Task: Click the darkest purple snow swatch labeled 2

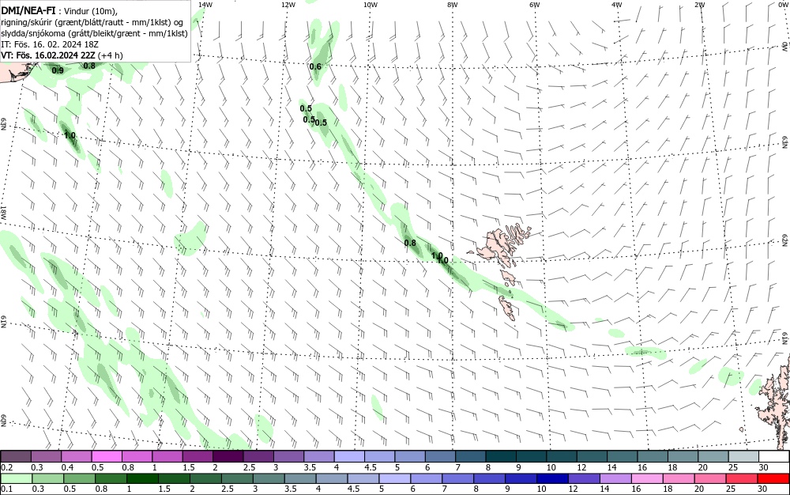Action: pyautogui.click(x=228, y=457)
